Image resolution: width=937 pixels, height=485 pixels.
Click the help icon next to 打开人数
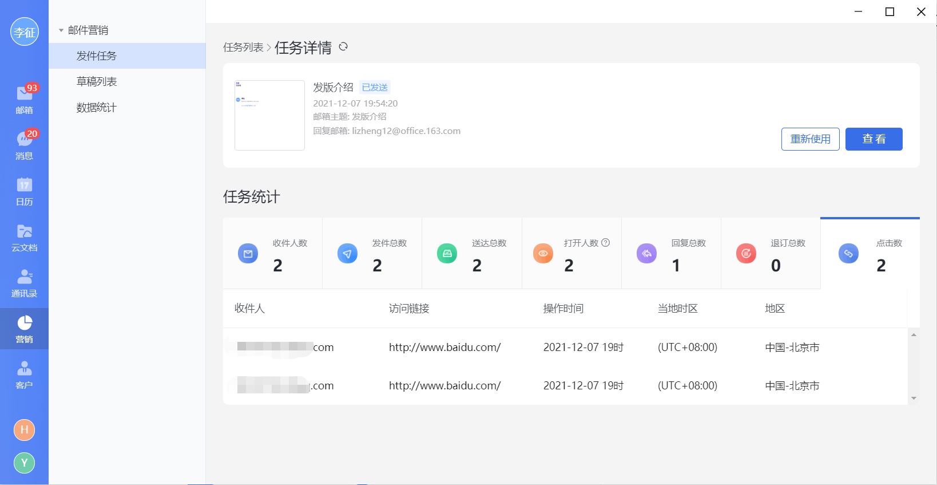pyautogui.click(x=606, y=243)
